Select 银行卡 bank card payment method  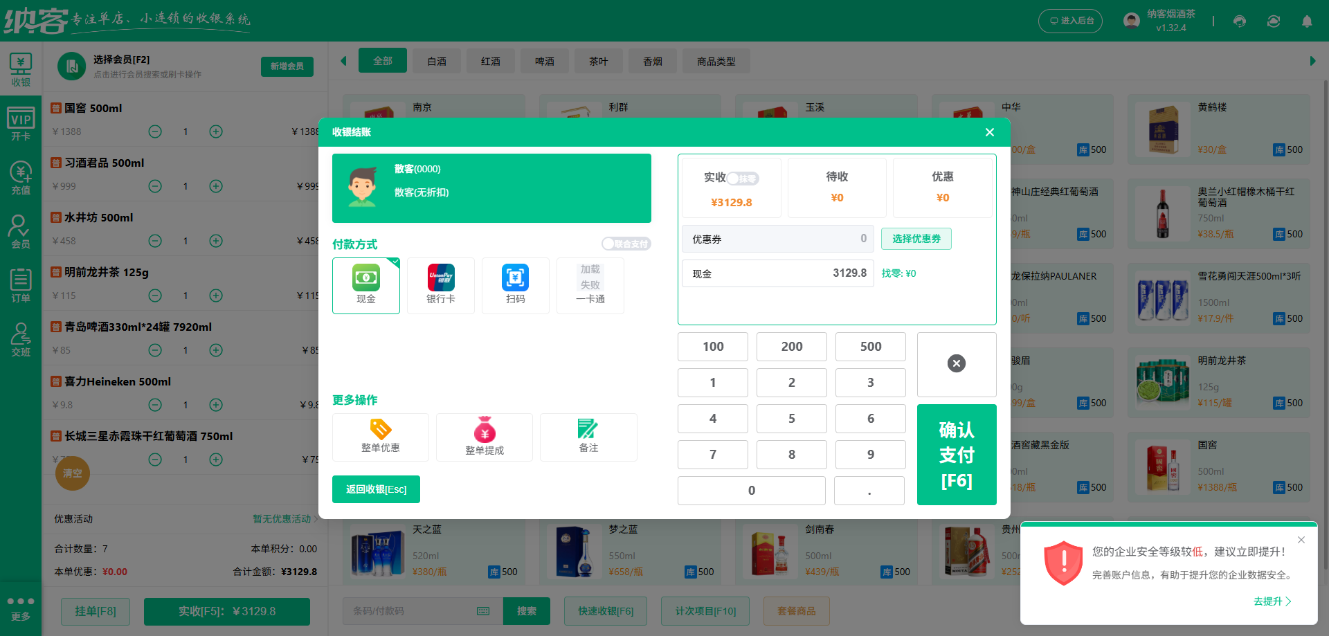(x=440, y=285)
